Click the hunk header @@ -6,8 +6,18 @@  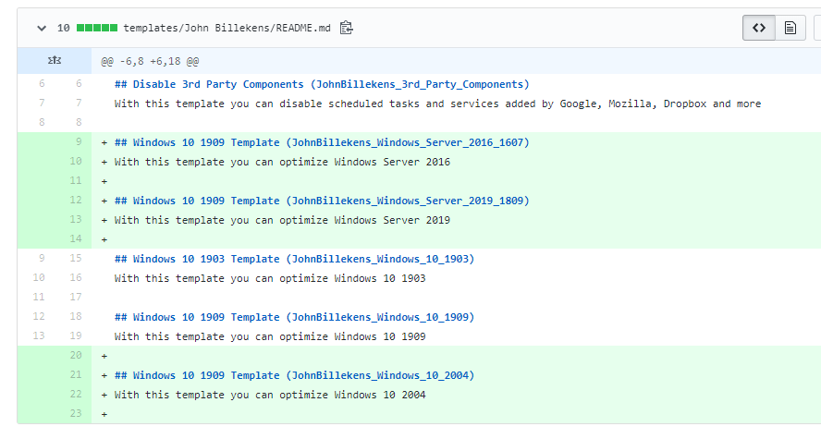click(x=150, y=61)
